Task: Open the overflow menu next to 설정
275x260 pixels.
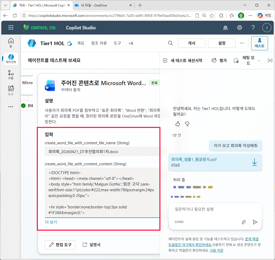Action: (x=242, y=43)
